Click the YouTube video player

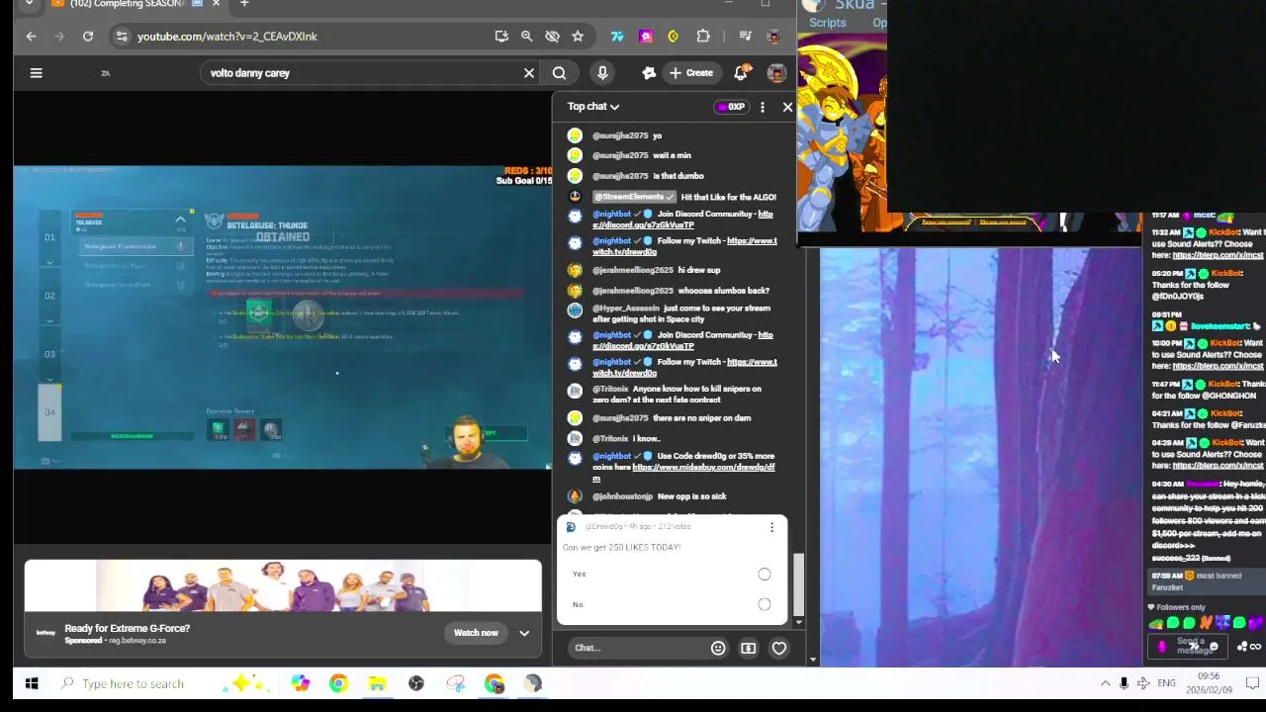(x=283, y=316)
